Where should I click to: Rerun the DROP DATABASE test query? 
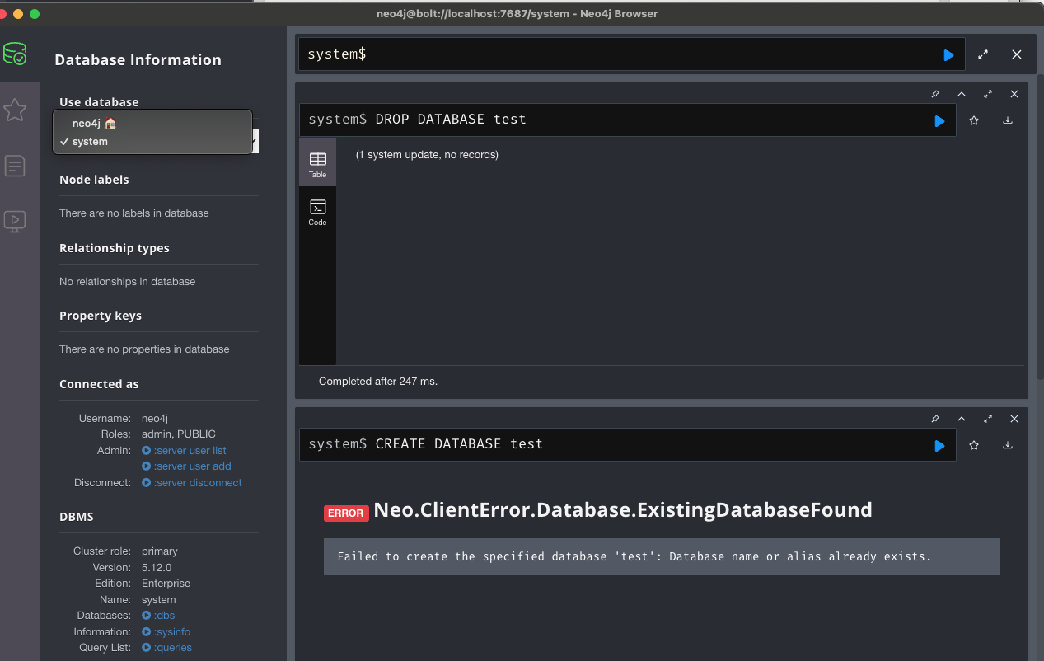tap(939, 120)
